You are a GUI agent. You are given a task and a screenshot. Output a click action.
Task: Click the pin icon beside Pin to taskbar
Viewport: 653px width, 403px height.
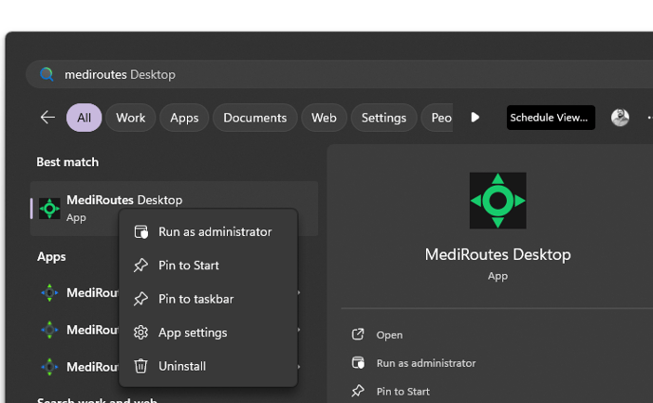(140, 299)
